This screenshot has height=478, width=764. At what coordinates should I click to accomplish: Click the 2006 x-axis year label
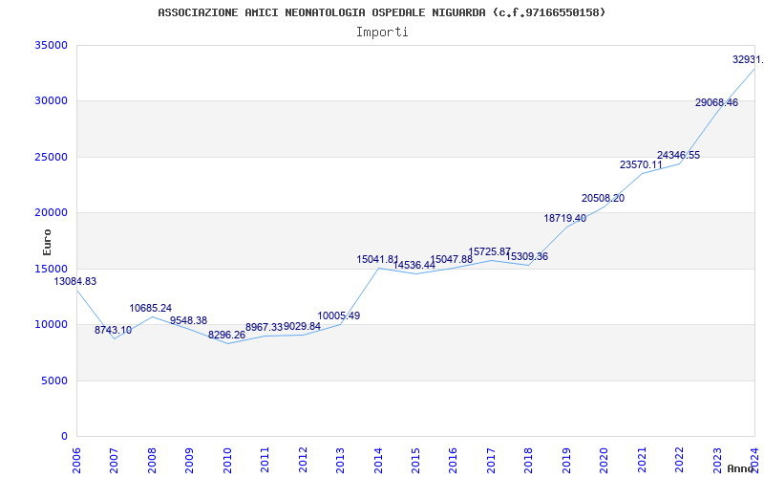(x=76, y=459)
